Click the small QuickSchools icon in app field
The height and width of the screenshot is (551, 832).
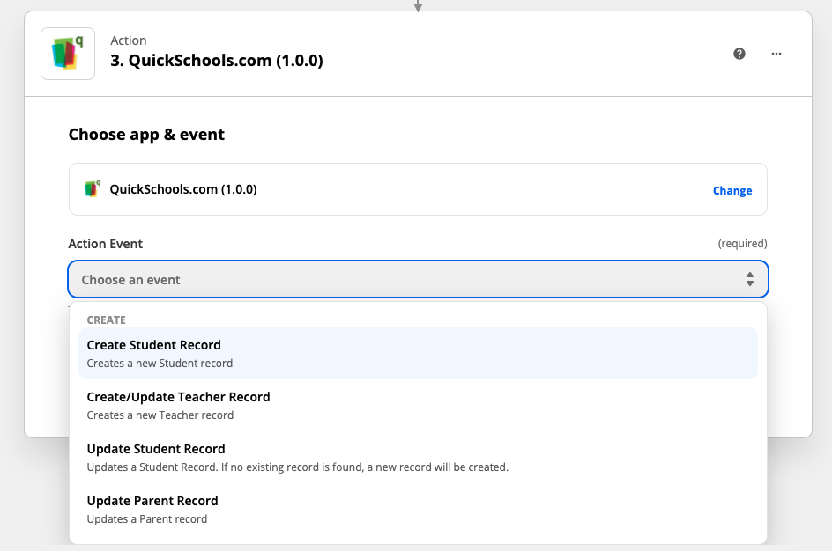[x=93, y=188]
